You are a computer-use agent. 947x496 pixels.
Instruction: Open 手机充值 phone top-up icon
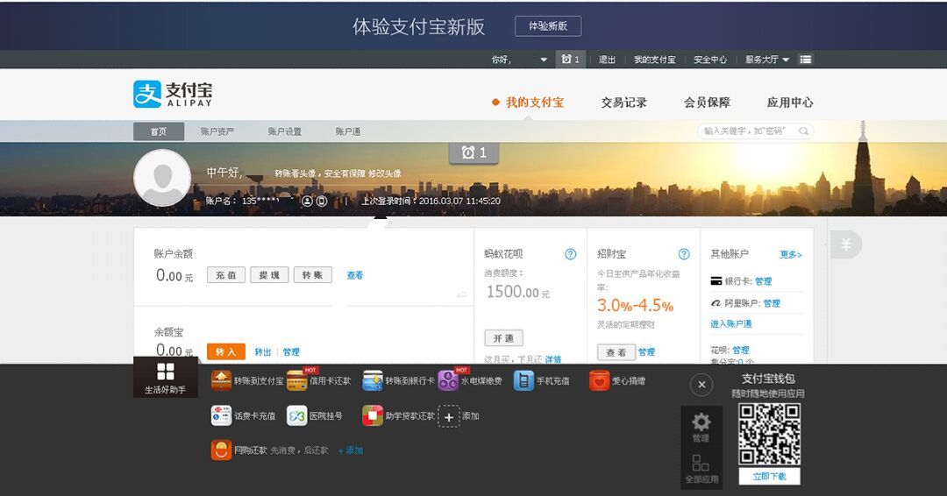[523, 381]
